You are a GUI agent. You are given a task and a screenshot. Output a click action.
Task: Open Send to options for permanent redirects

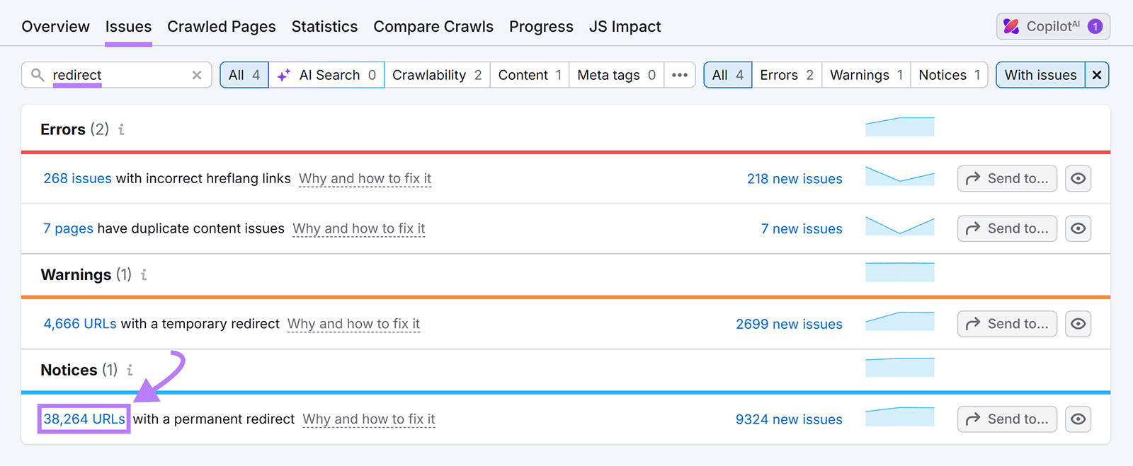(x=1006, y=419)
